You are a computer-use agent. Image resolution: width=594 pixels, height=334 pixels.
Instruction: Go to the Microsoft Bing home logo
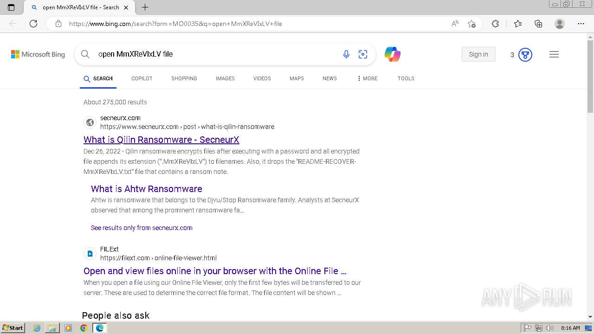[38, 54]
